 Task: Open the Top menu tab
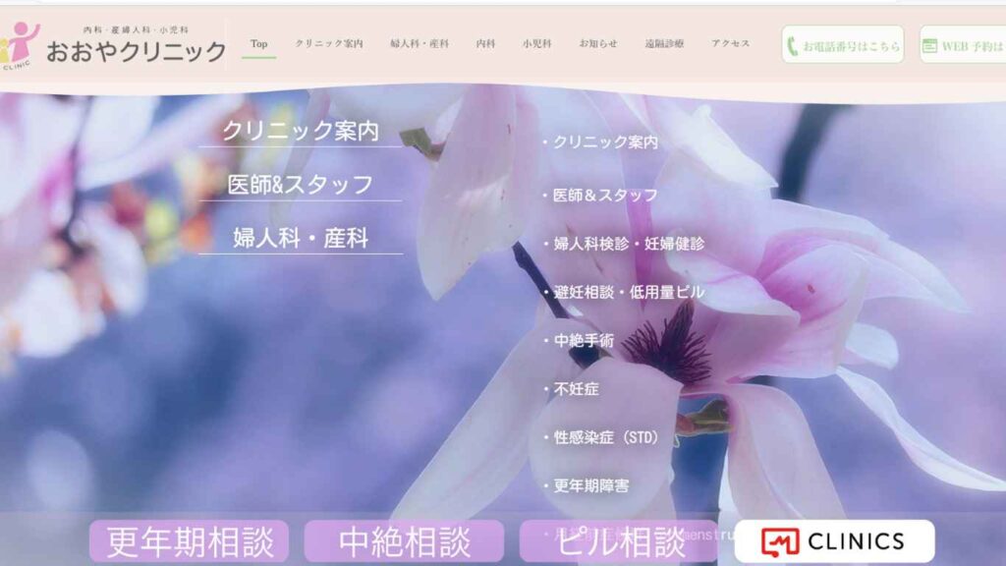pos(259,44)
